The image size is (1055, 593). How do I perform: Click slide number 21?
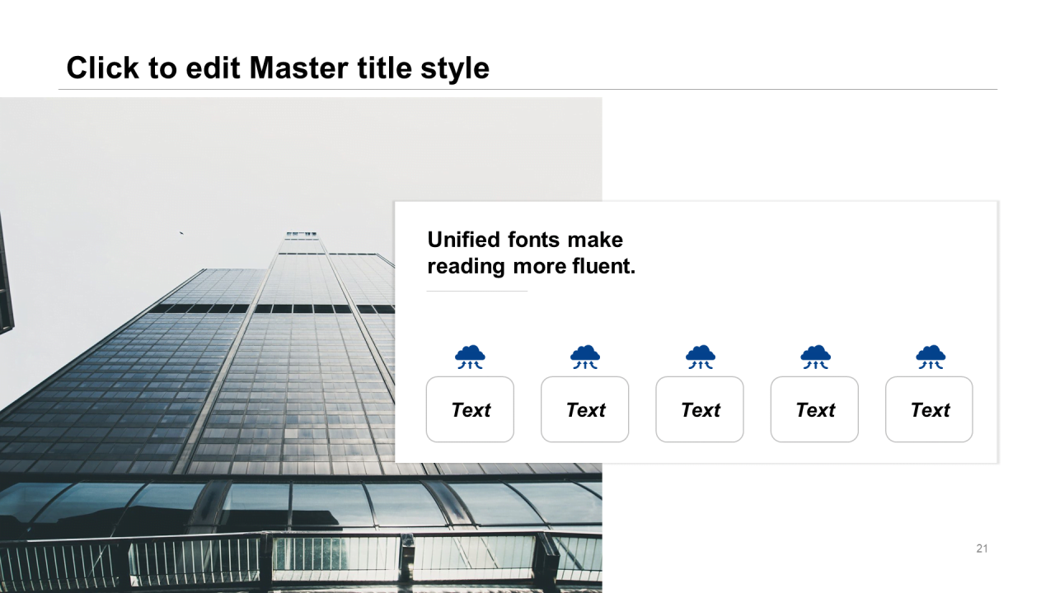[982, 549]
